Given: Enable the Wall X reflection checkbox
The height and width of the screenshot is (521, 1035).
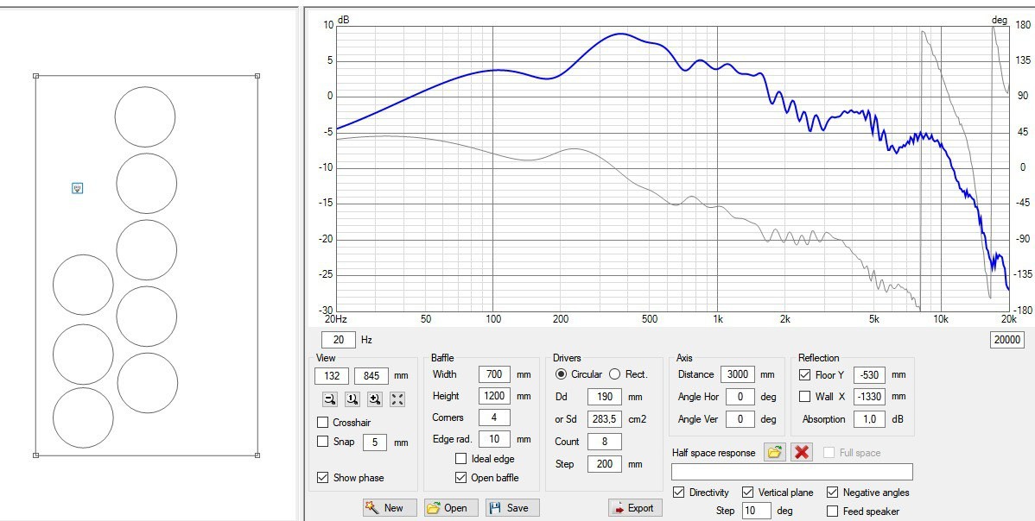Looking at the screenshot, I should pos(805,397).
